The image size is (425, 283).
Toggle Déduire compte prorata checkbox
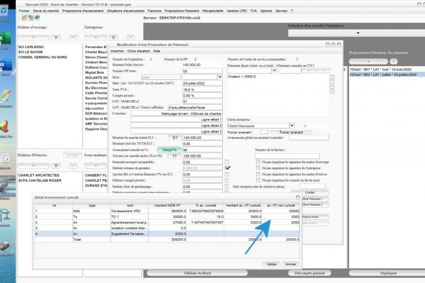[x=227, y=181]
